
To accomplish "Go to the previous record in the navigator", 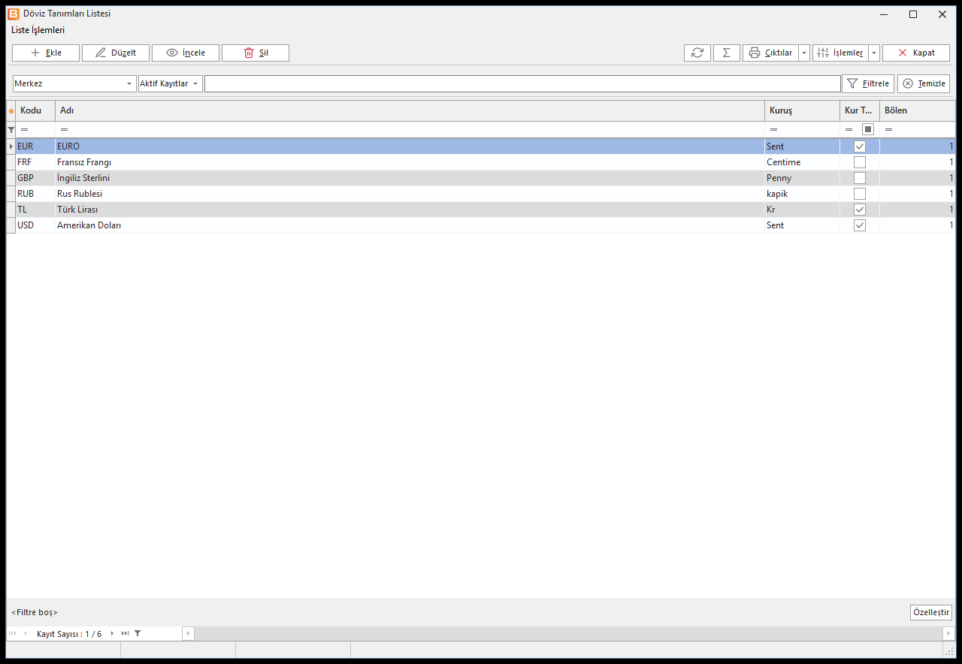I will [25, 634].
